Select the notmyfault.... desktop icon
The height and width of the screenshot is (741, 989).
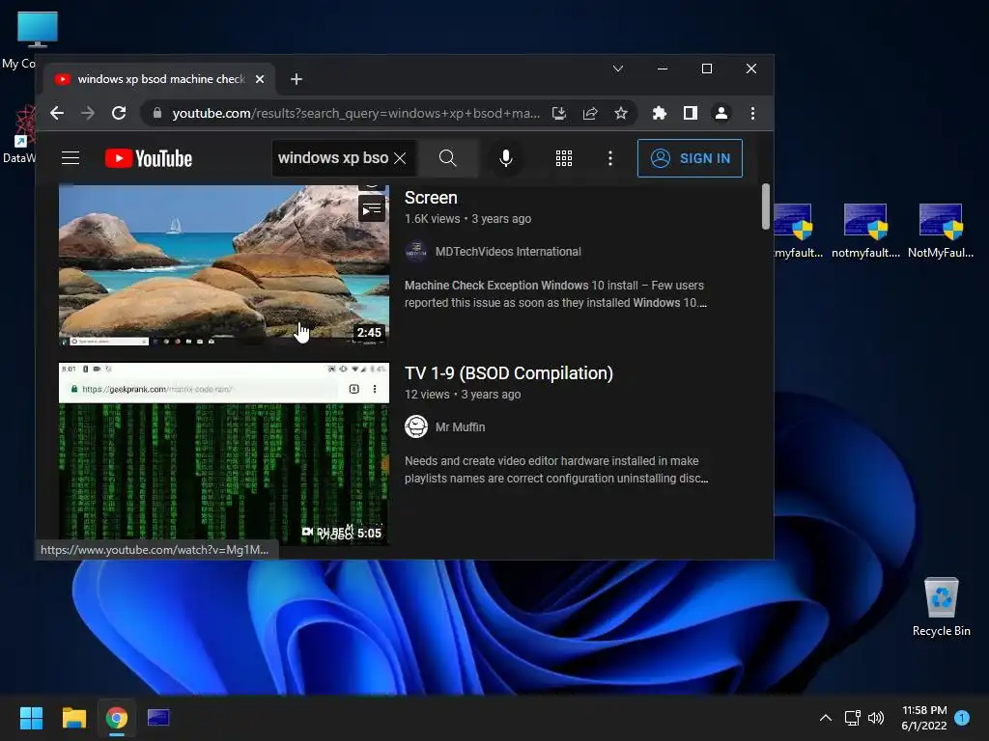[865, 232]
